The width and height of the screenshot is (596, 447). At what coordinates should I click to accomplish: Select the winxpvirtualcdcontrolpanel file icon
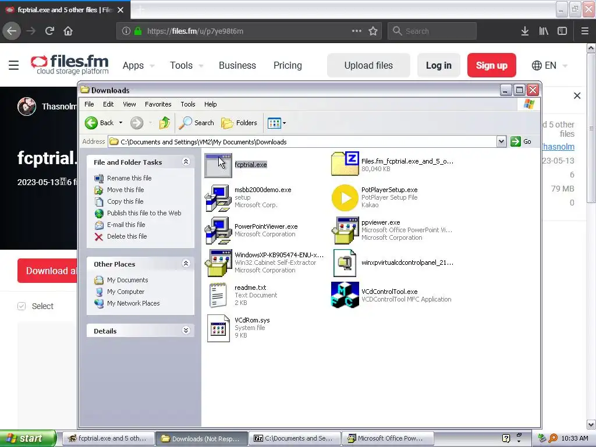click(345, 263)
